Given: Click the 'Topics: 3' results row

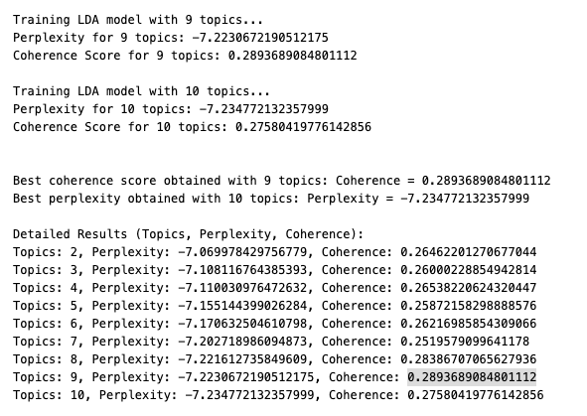Looking at the screenshot, I should [x=275, y=270].
